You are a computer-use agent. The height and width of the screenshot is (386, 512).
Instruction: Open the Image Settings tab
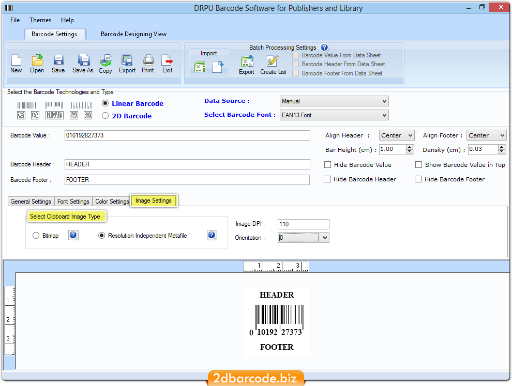(x=154, y=200)
